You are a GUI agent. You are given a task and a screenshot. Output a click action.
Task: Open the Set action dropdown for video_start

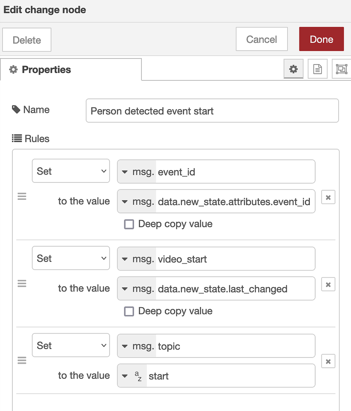coord(71,258)
